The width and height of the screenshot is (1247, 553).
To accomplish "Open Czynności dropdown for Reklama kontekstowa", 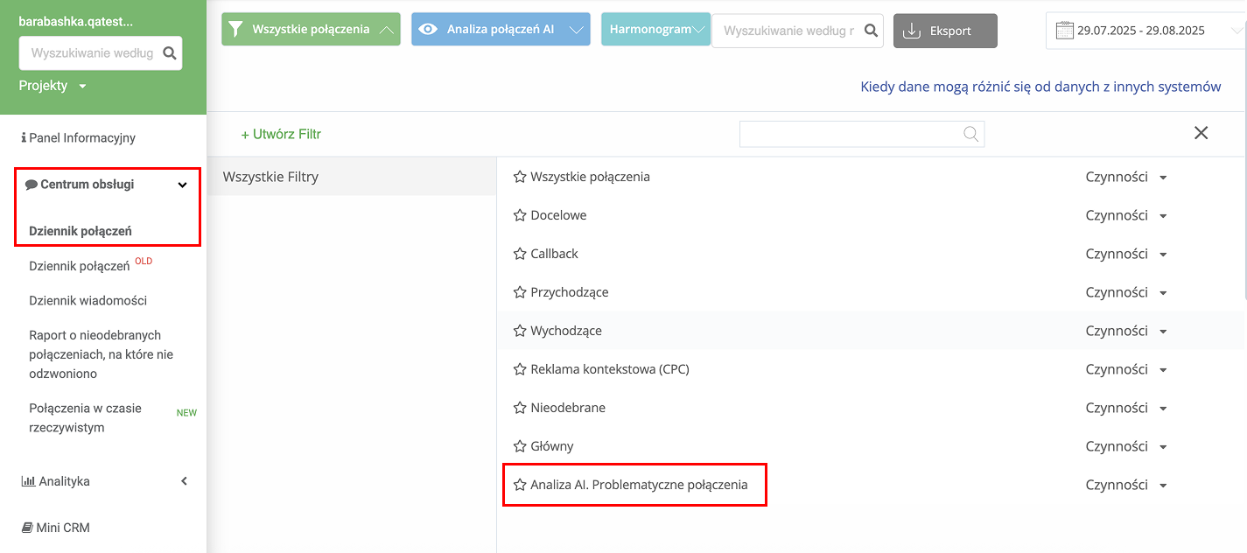I will (1126, 369).
